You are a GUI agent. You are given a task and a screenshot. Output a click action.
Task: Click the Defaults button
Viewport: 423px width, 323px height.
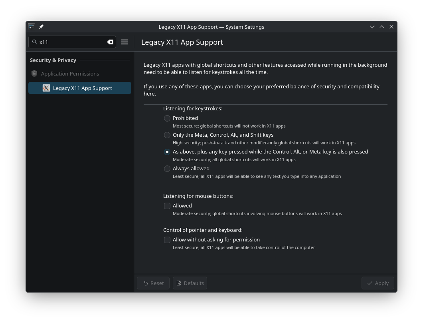point(190,283)
